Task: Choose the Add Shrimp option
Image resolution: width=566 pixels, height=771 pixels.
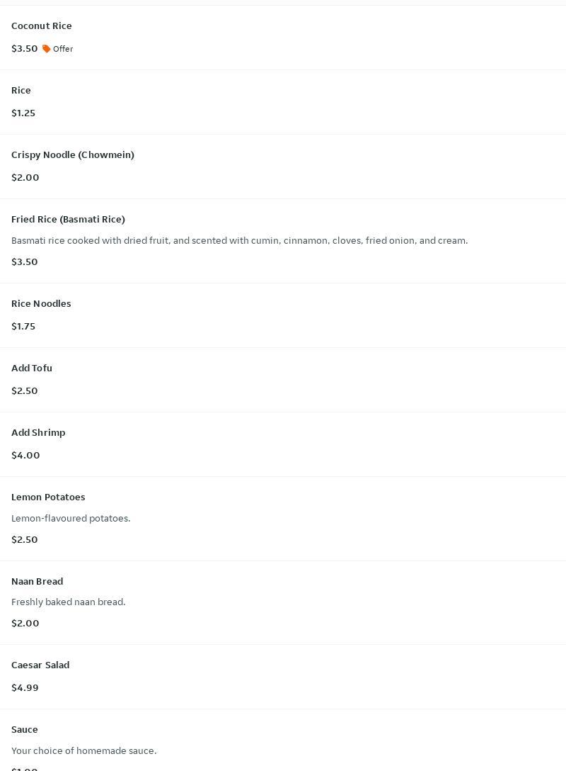Action: [x=38, y=433]
